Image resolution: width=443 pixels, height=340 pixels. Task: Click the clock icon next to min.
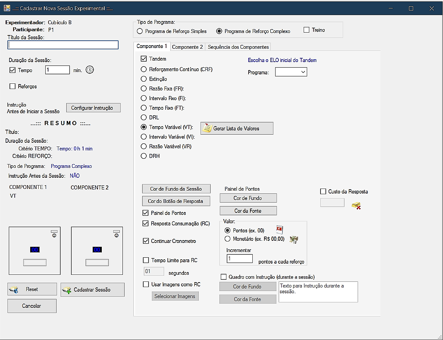click(x=90, y=70)
